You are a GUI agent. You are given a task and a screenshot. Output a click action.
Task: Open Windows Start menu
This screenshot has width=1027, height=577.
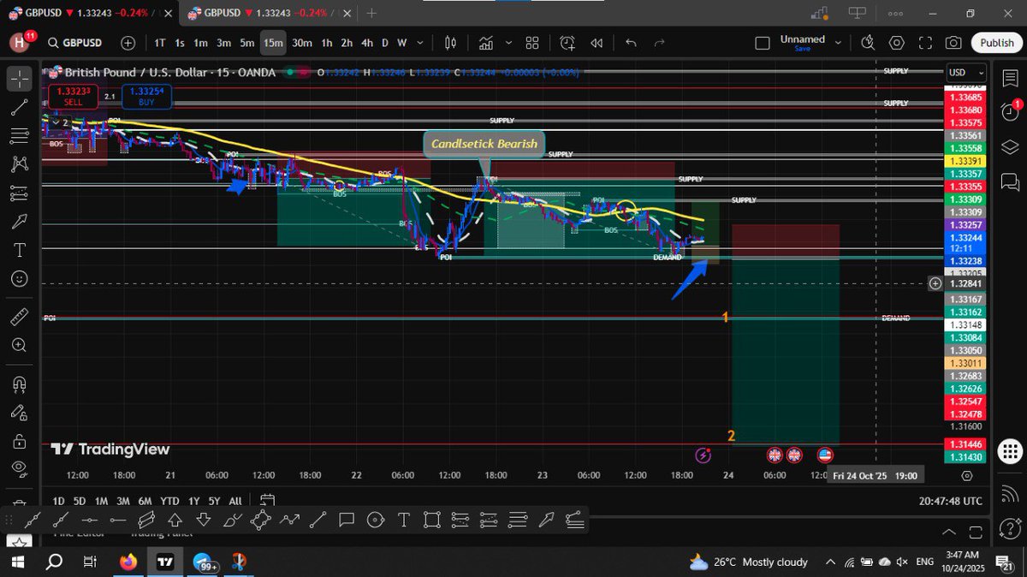[18, 562]
